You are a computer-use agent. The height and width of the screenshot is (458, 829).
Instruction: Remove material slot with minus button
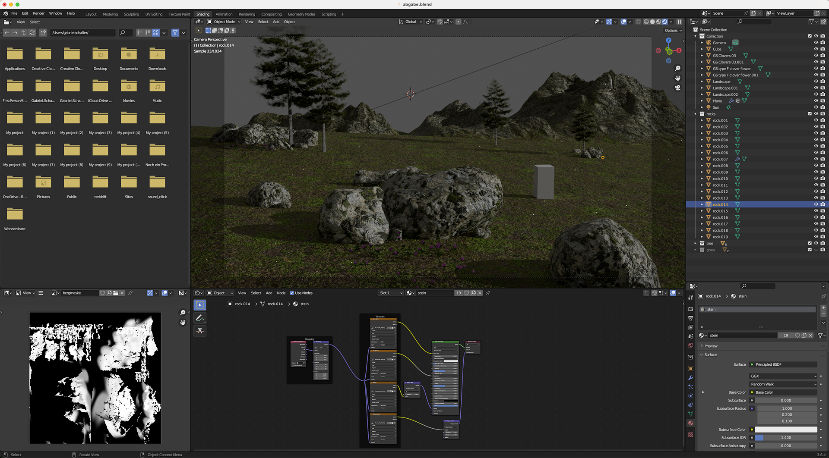823,314
